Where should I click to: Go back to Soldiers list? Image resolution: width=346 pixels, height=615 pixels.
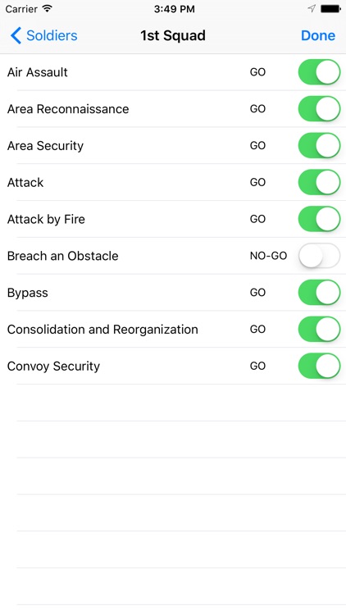pos(44,35)
